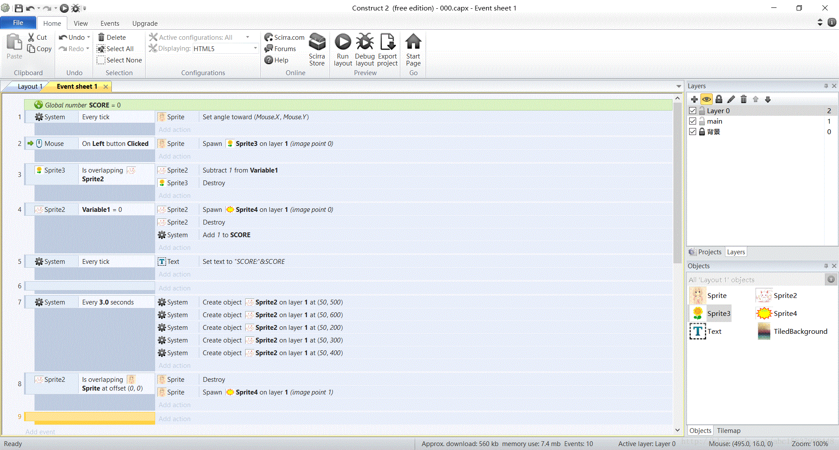
Task: Collapse the ribbon using the up-down arrows
Action: coord(820,22)
